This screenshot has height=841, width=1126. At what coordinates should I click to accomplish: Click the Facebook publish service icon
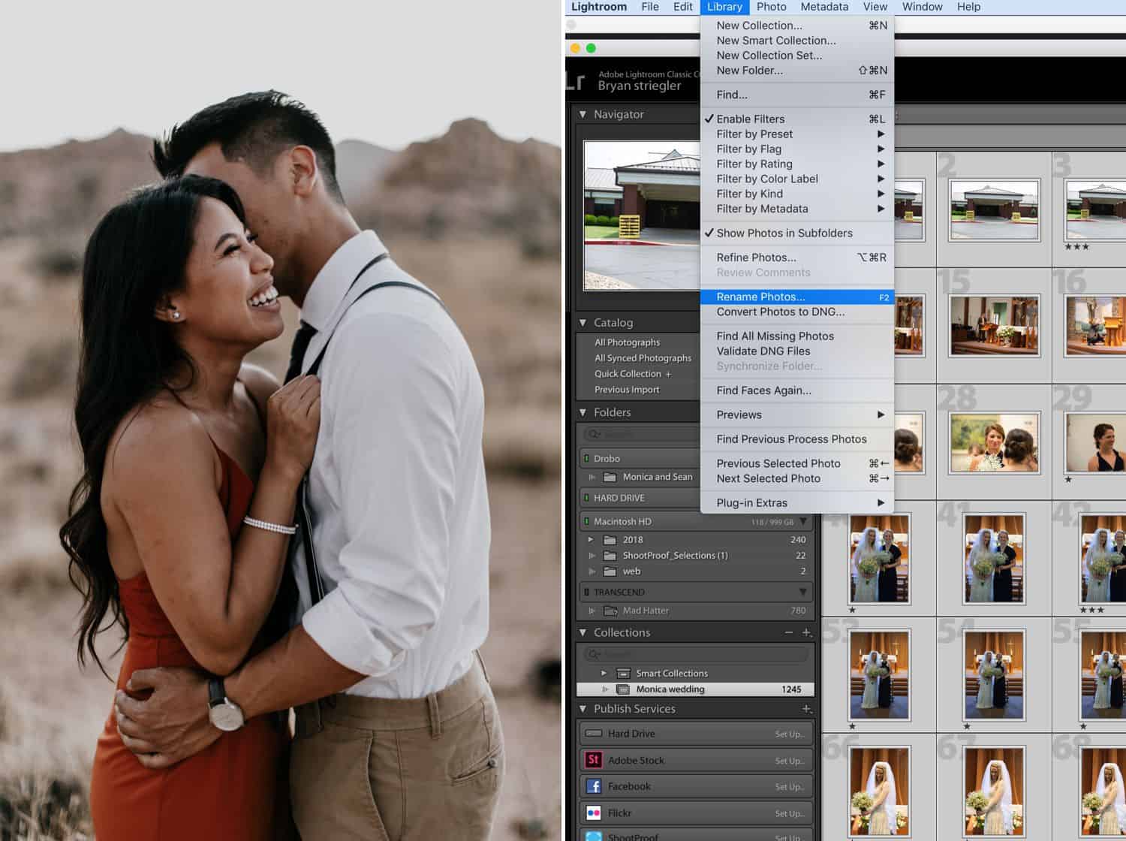594,786
